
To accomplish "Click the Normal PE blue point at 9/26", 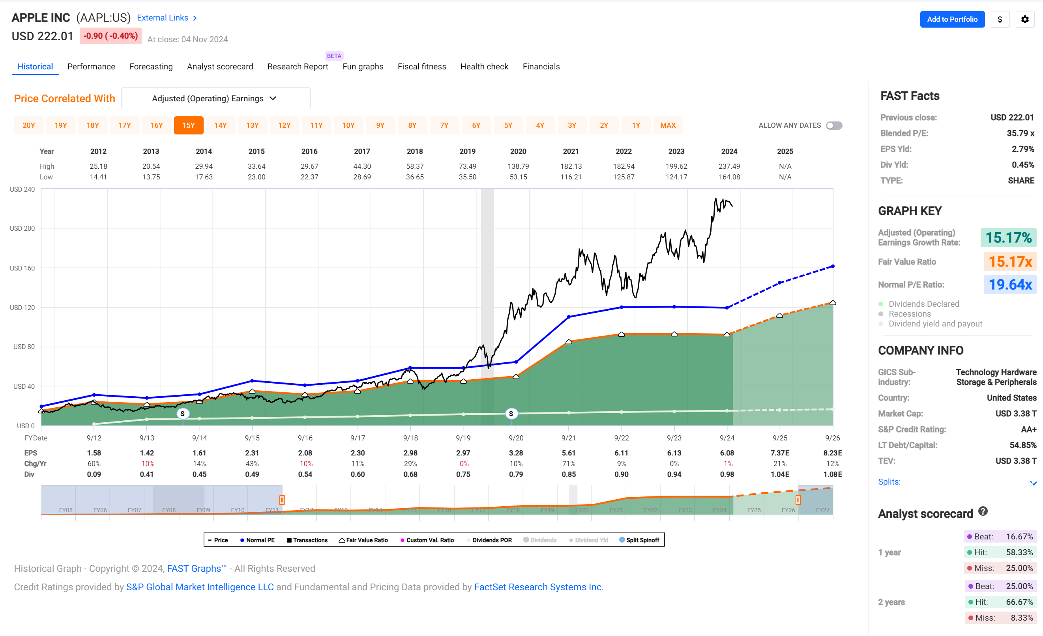I will point(833,267).
